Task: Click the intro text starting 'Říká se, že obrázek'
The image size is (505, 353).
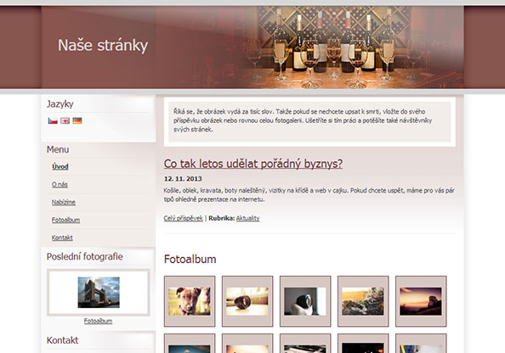Action: (x=303, y=120)
